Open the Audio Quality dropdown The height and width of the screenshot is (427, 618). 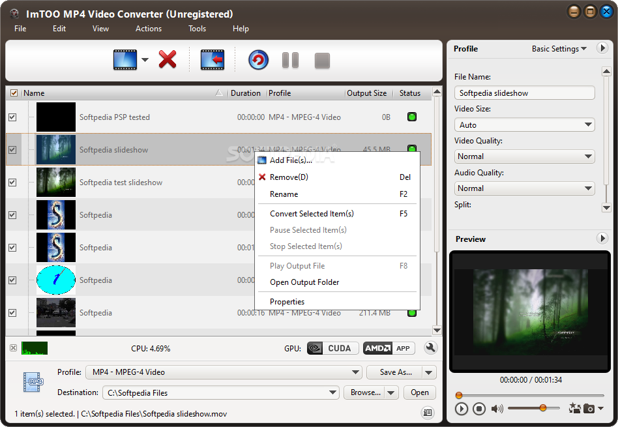(x=524, y=188)
